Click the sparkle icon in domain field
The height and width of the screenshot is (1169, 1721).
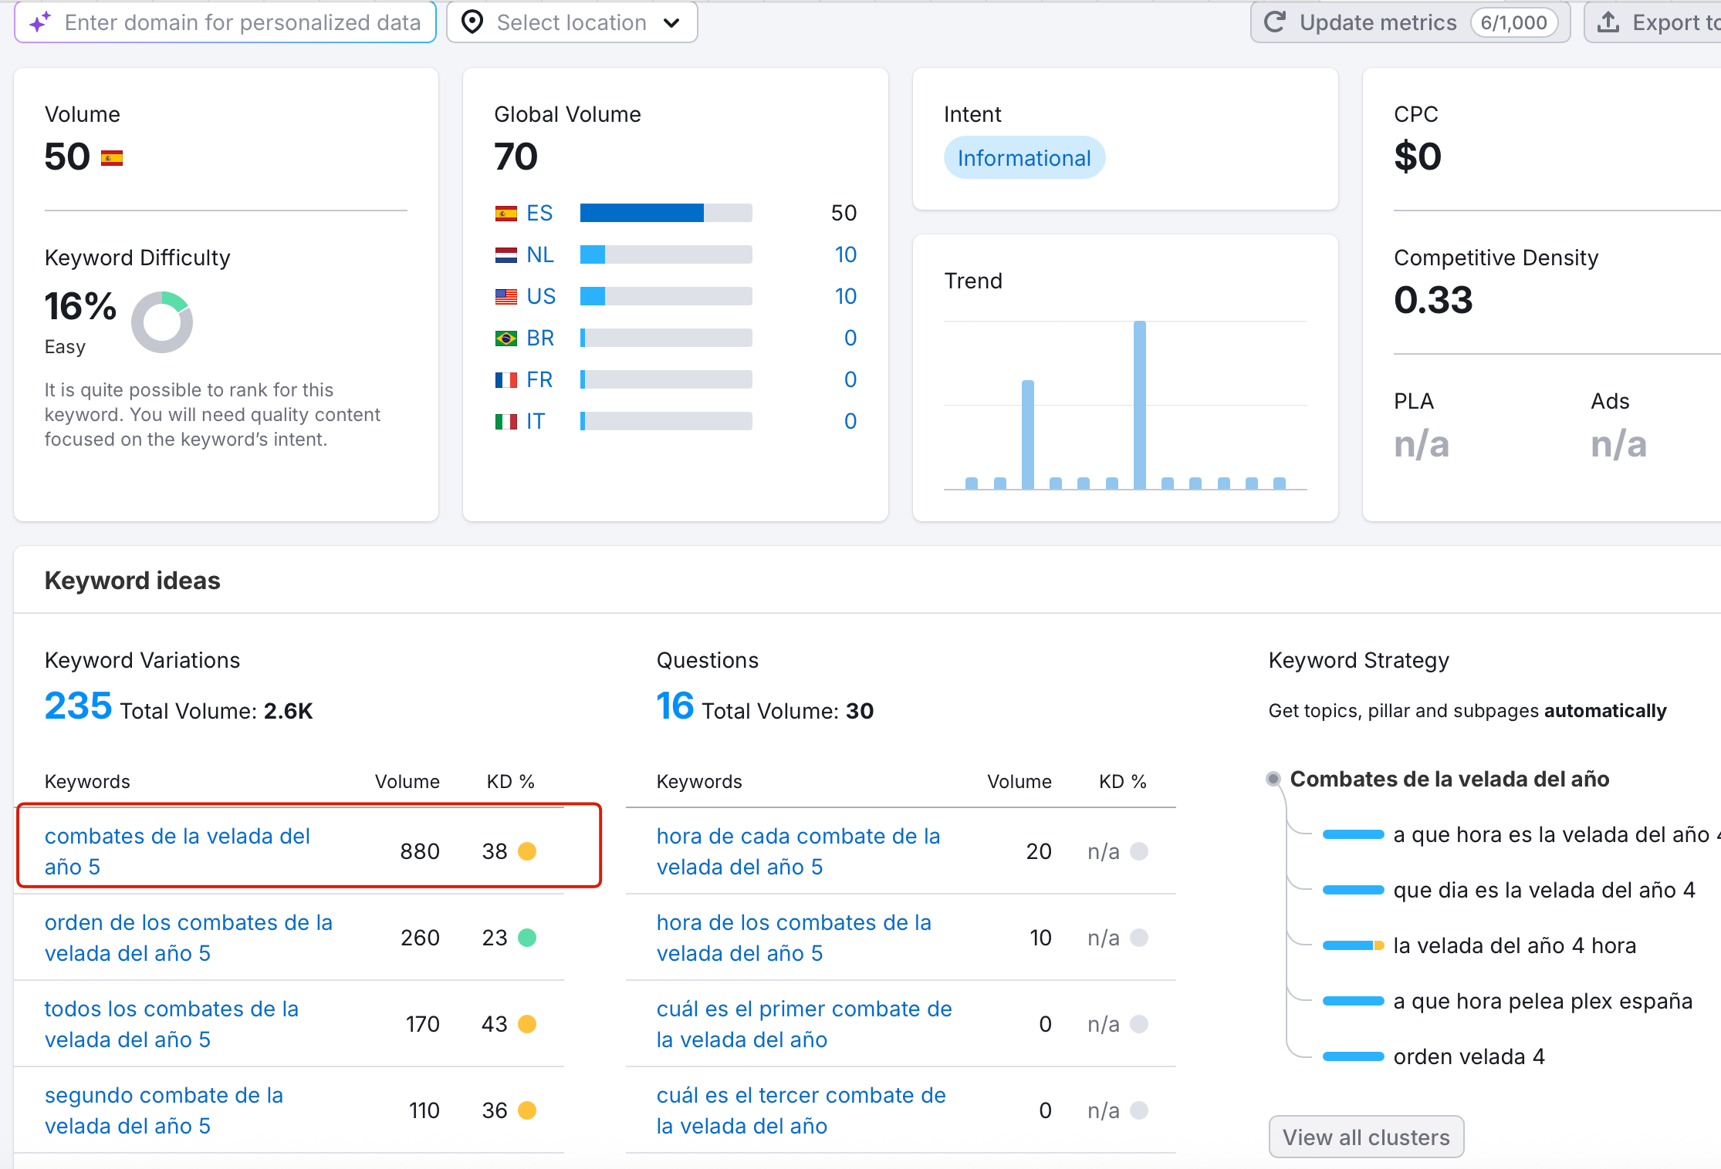40,22
